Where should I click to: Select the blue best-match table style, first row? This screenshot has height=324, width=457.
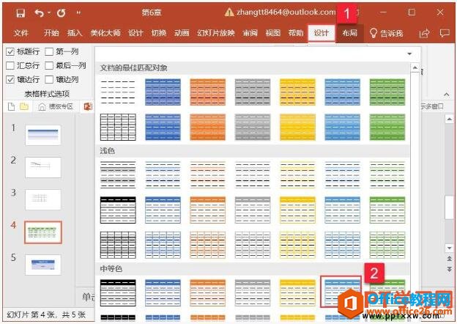[163, 92]
